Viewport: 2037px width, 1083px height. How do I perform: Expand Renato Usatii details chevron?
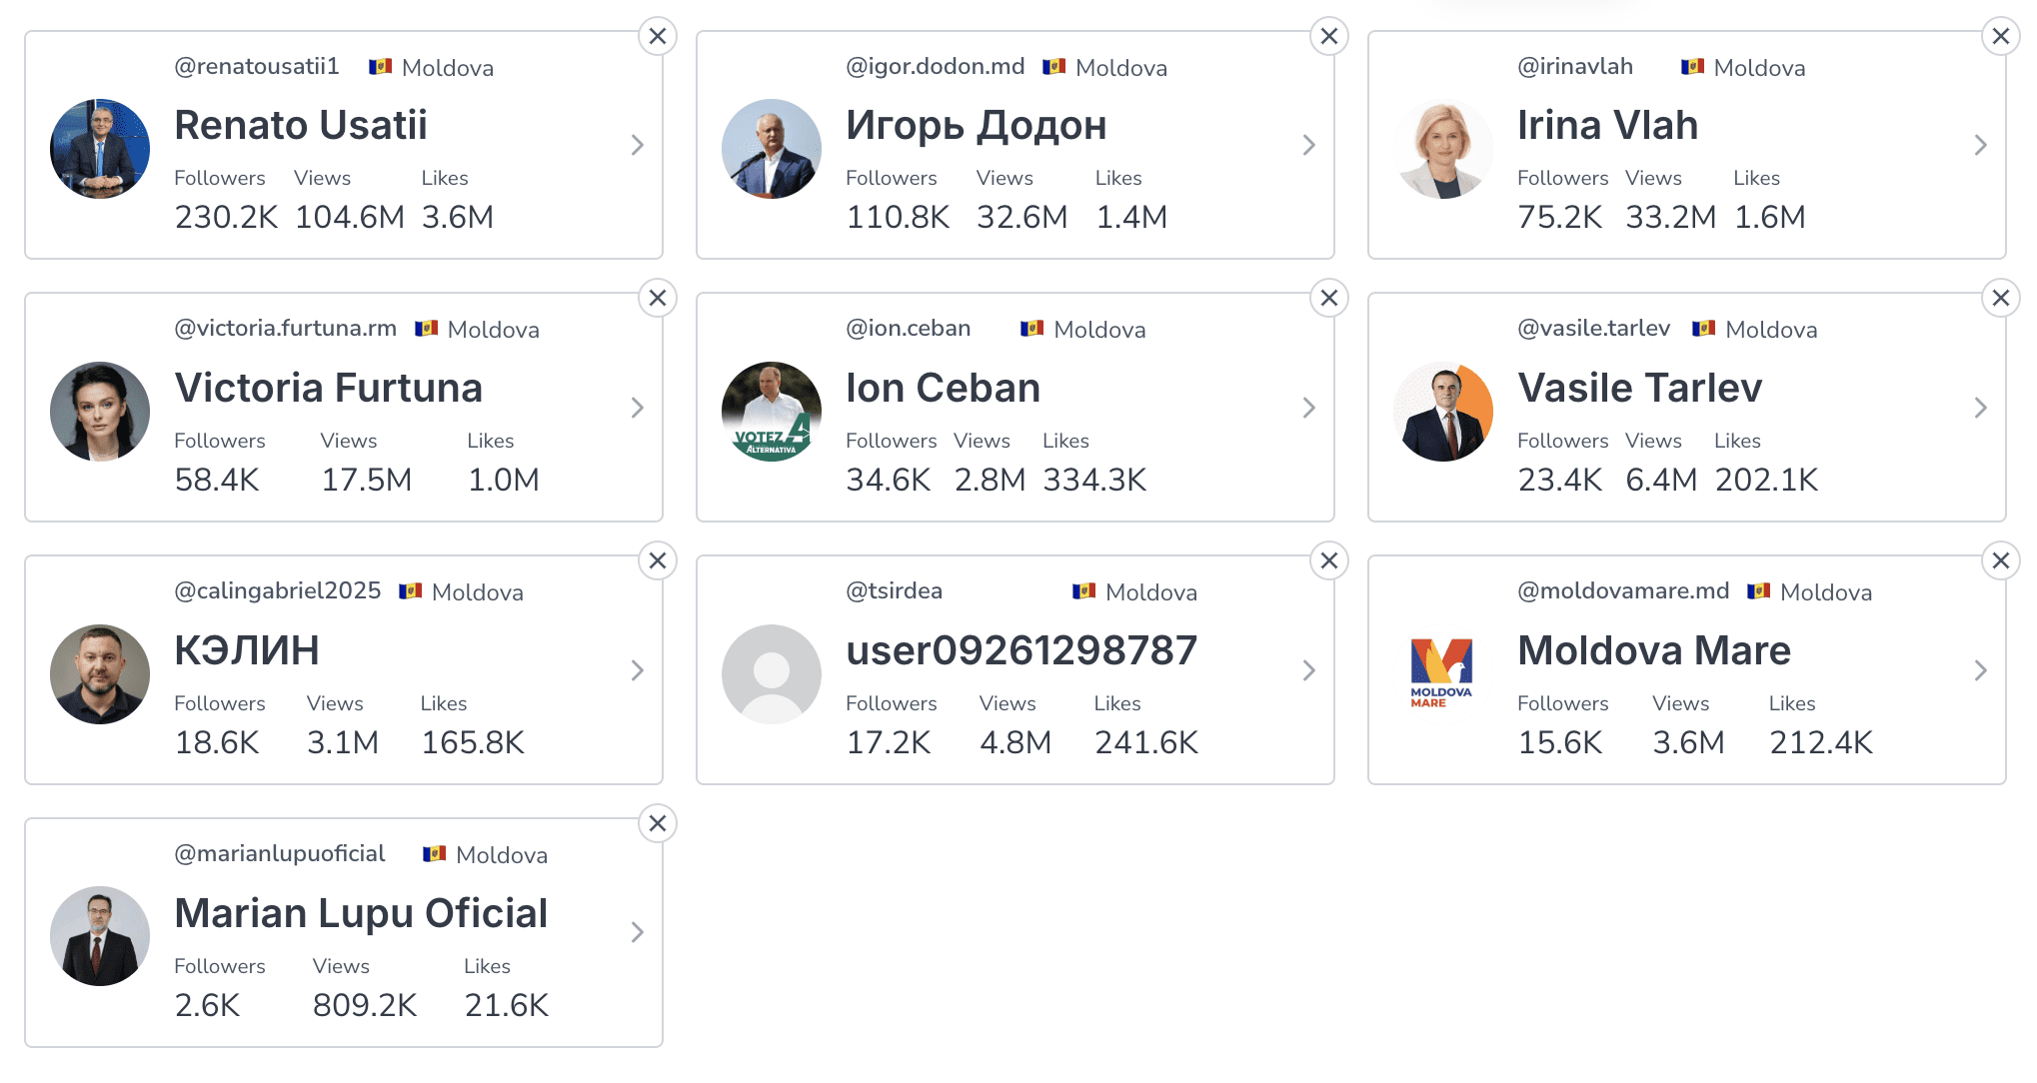pos(638,146)
